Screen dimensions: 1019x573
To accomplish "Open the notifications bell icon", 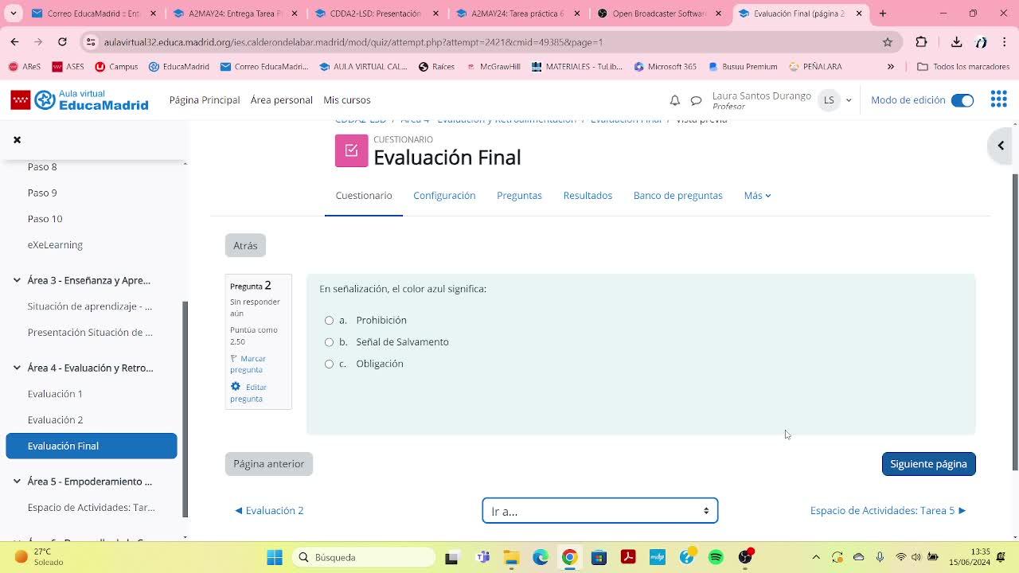I will 674,100.
